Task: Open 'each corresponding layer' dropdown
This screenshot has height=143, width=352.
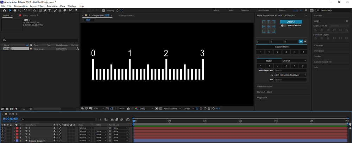Action: (x=290, y=75)
